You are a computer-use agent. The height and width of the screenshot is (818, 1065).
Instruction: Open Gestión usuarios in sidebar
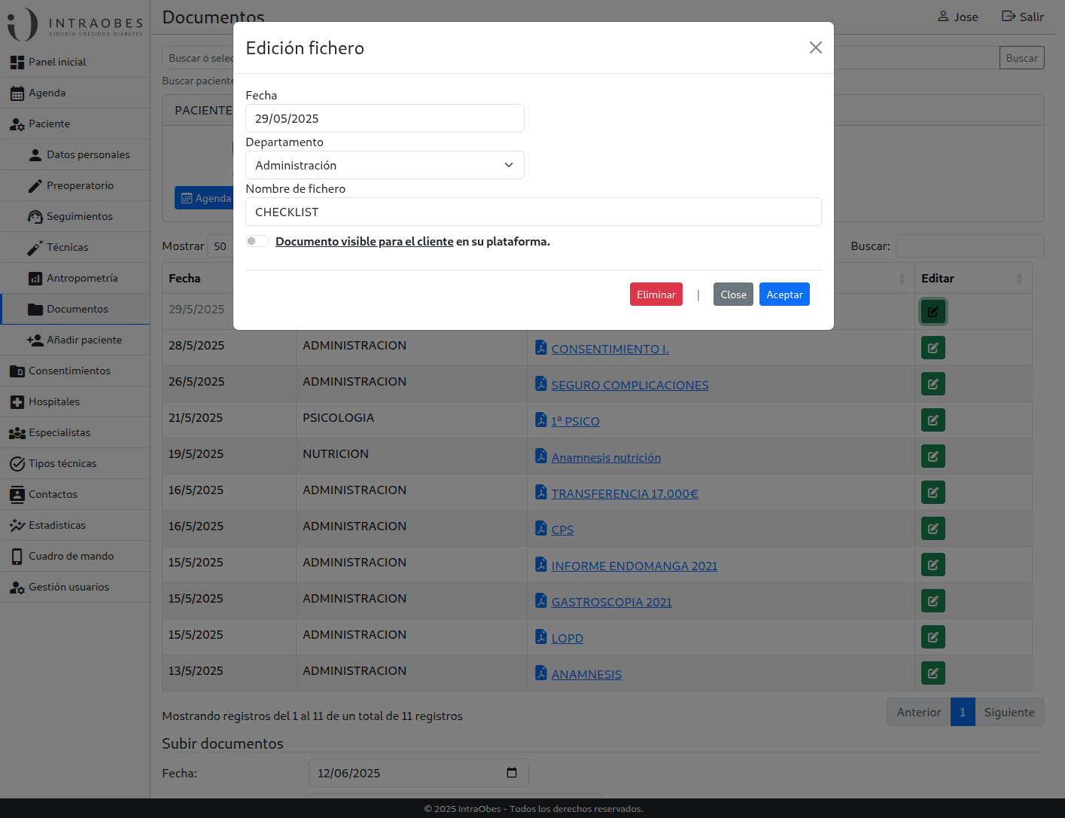pos(75,587)
